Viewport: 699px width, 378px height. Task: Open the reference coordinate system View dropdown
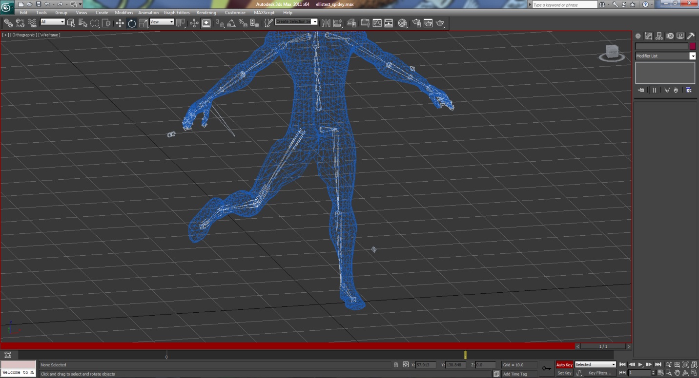tap(162, 22)
